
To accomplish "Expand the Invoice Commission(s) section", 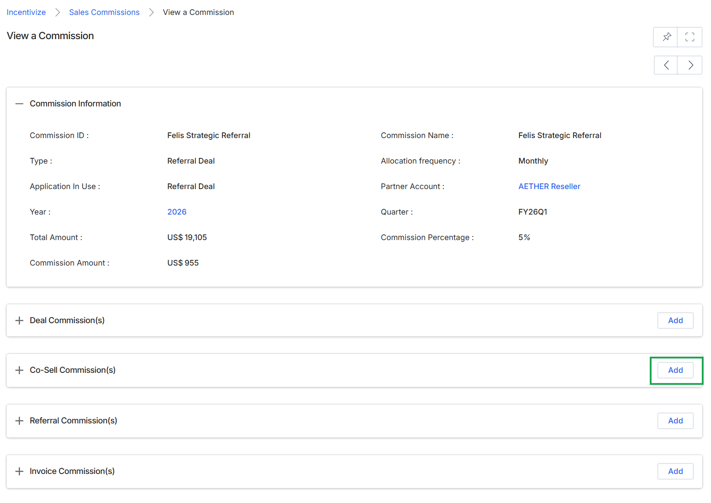I will [x=19, y=471].
